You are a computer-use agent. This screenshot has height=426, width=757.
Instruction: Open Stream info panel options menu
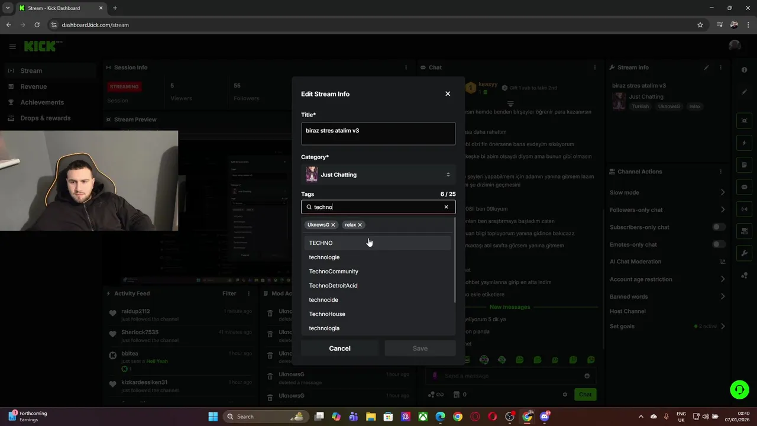click(x=720, y=67)
